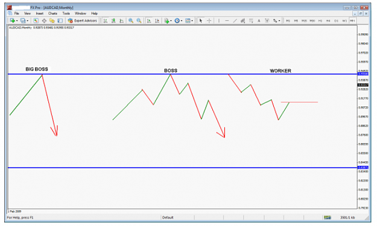This screenshot has width=377, height=226.
Task: Switch to bar chart display
Action: click(106, 20)
